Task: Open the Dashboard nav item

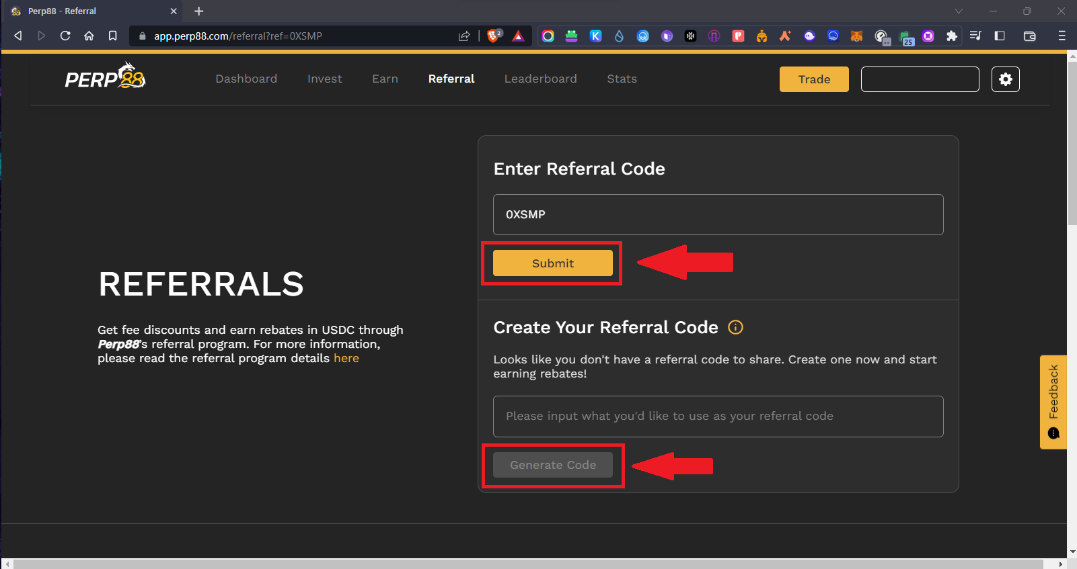Action: point(246,79)
